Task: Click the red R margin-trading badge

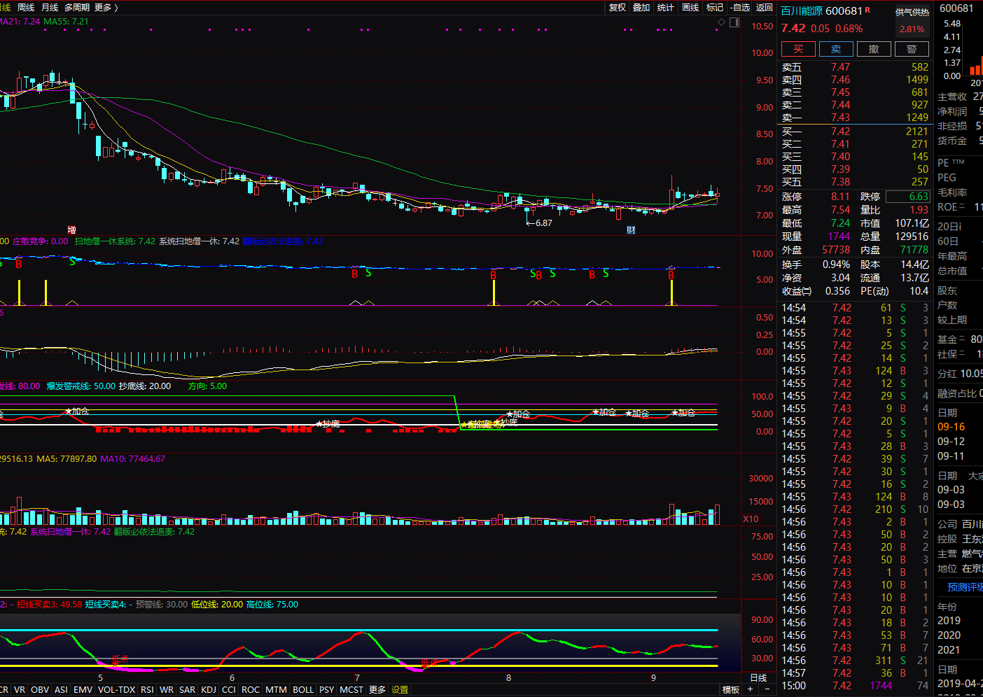Action: point(868,9)
